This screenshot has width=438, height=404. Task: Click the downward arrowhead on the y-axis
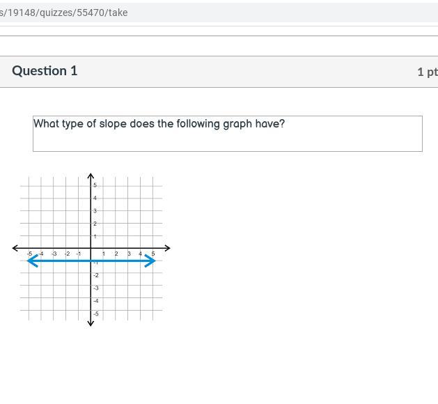click(91, 322)
